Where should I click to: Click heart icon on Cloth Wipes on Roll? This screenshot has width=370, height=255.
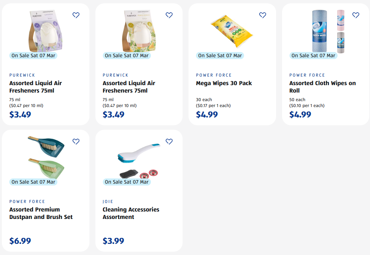coord(356,15)
